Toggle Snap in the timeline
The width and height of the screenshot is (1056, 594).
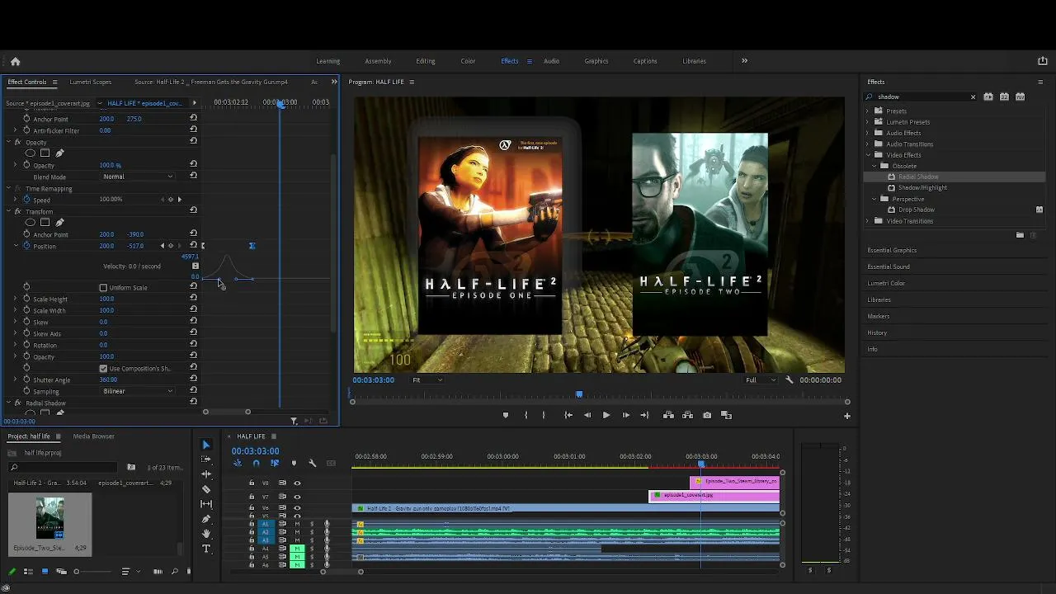(x=256, y=463)
